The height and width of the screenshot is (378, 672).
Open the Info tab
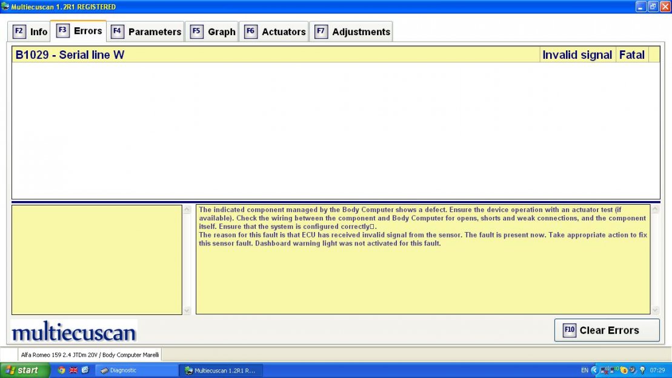pyautogui.click(x=30, y=31)
